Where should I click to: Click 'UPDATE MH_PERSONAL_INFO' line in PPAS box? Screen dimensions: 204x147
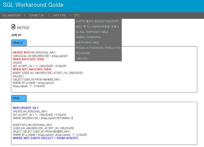coord(30,112)
